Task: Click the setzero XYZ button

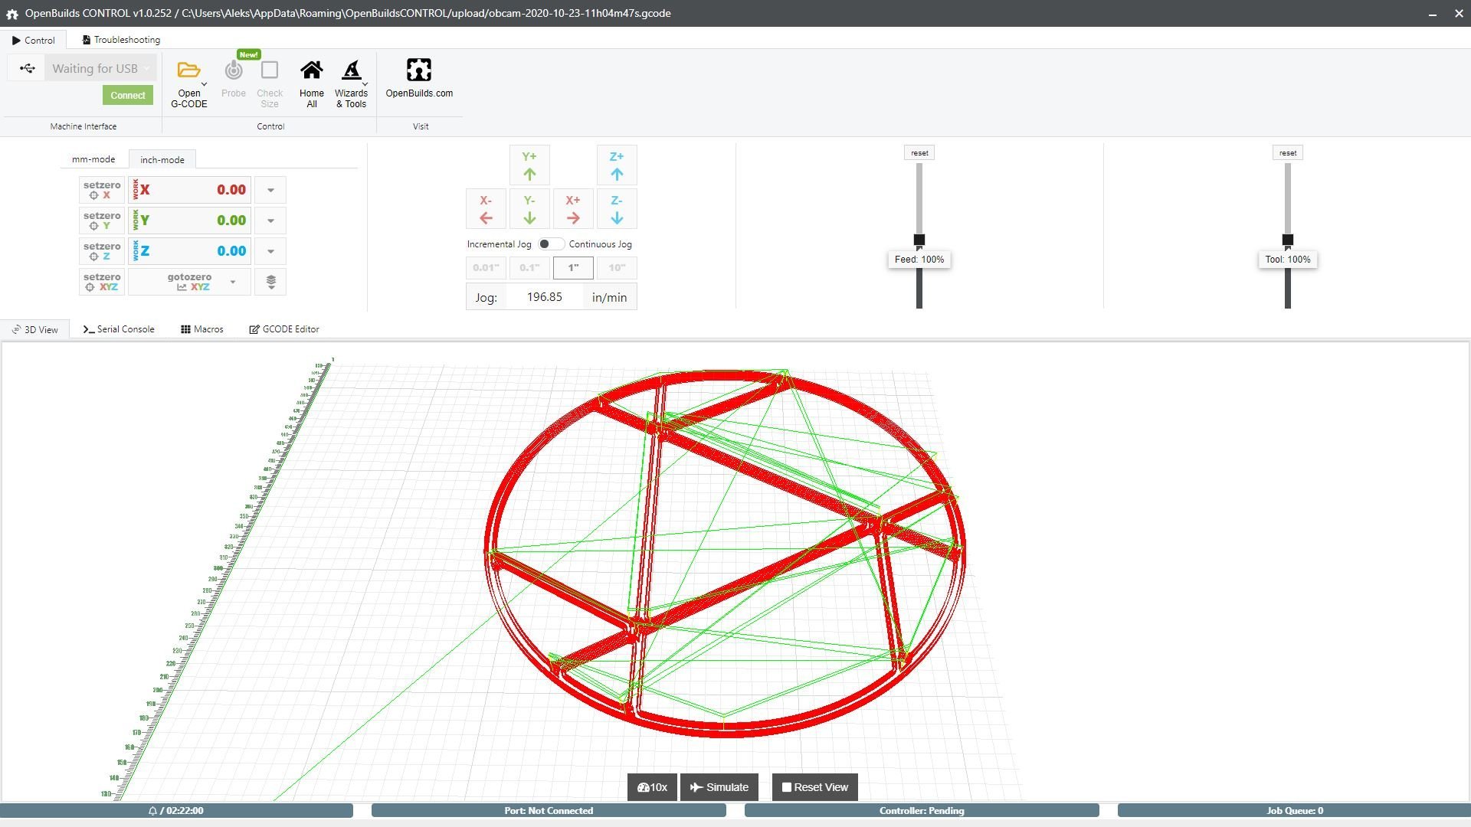Action: [x=102, y=282]
